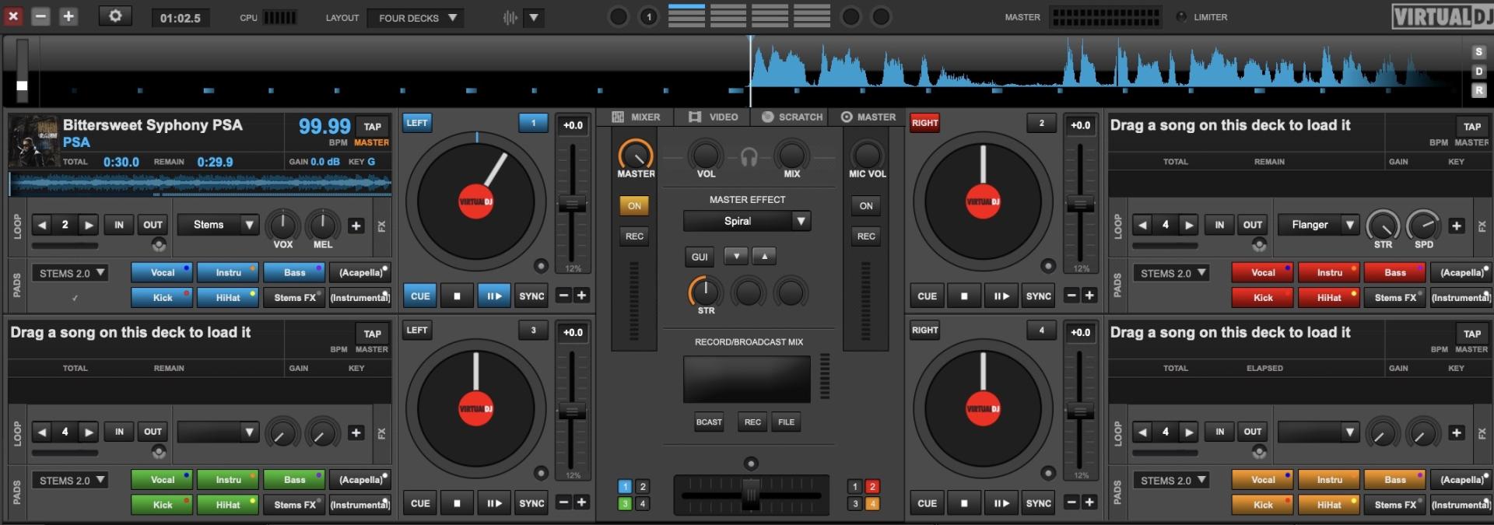The image size is (1494, 525).
Task: Pause/play deck 1
Action: point(494,296)
